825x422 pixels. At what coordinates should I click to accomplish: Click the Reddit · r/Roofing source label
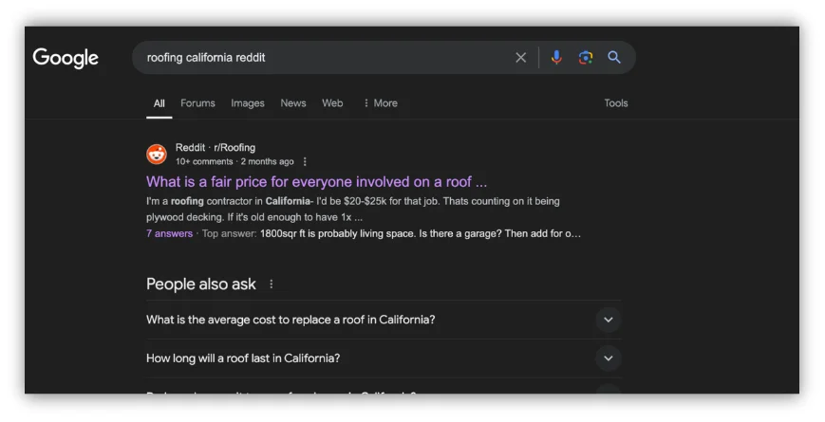(216, 148)
